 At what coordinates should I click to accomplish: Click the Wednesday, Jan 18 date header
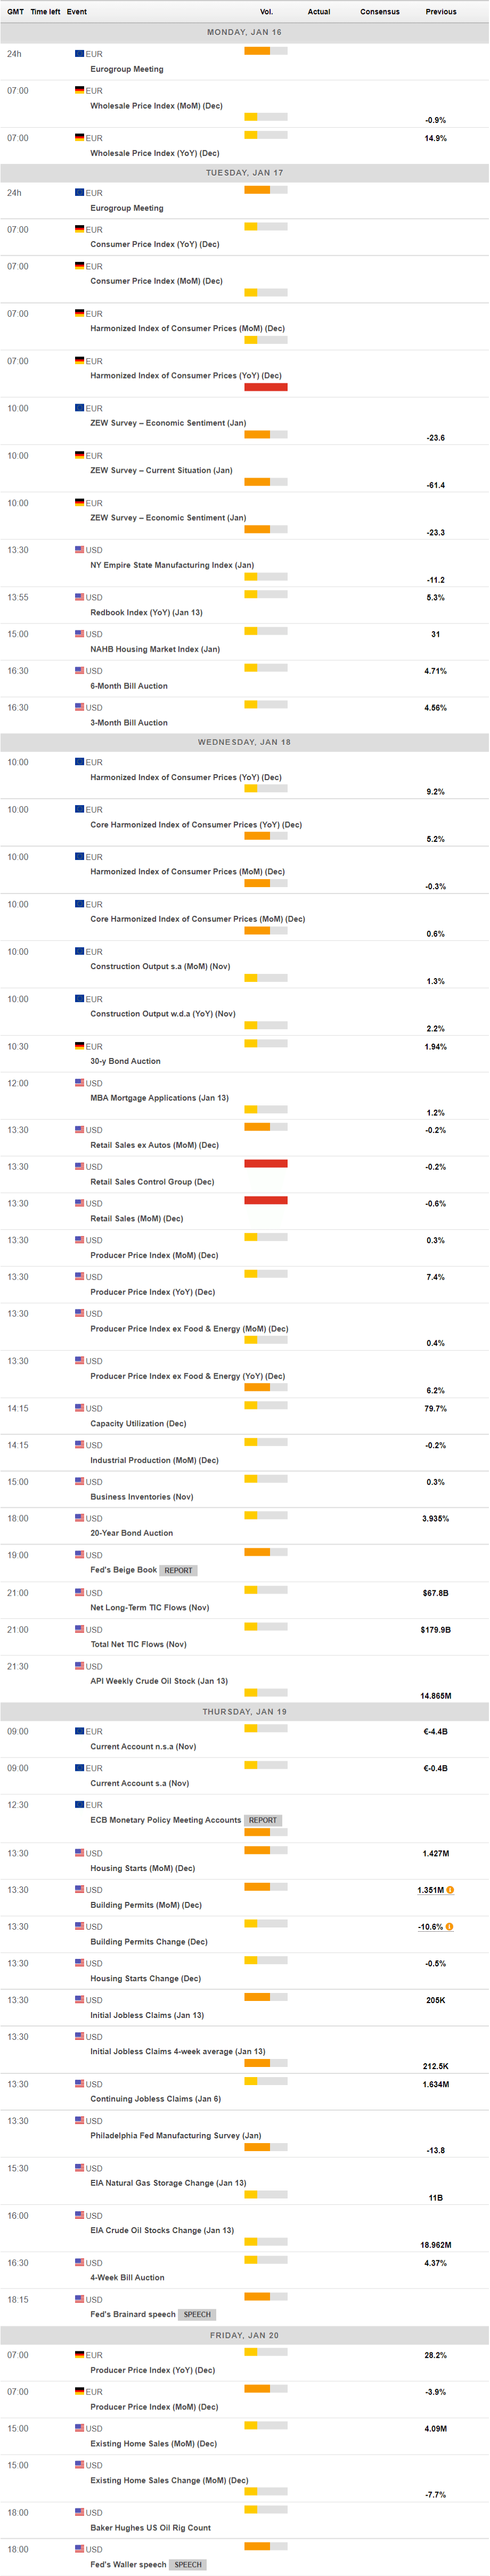[x=244, y=742]
